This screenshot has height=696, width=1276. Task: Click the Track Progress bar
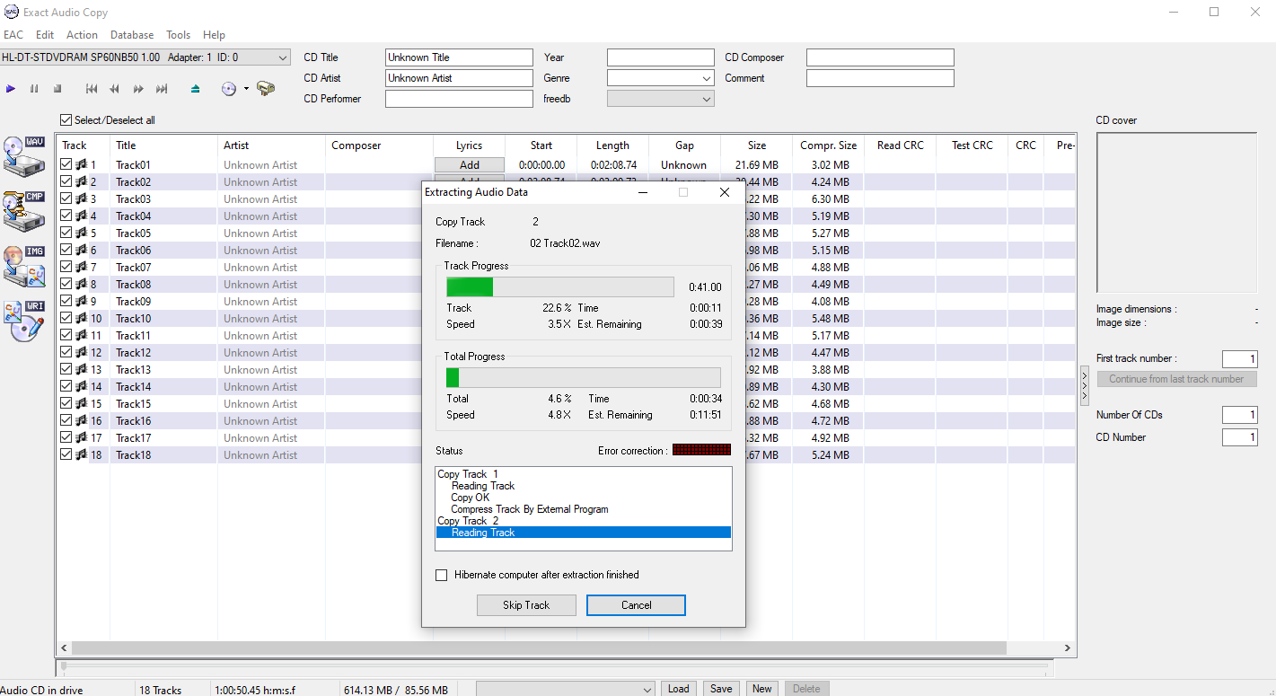(560, 287)
